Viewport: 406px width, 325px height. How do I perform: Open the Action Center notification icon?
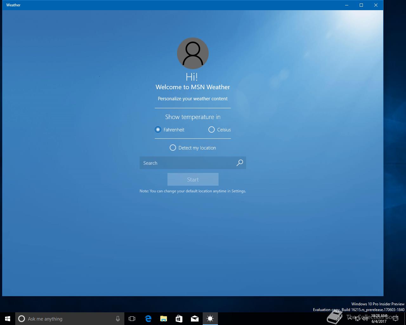click(395, 319)
